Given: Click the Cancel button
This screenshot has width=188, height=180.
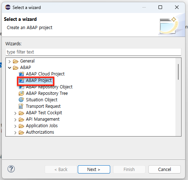Looking at the screenshot, I should 165,169.
